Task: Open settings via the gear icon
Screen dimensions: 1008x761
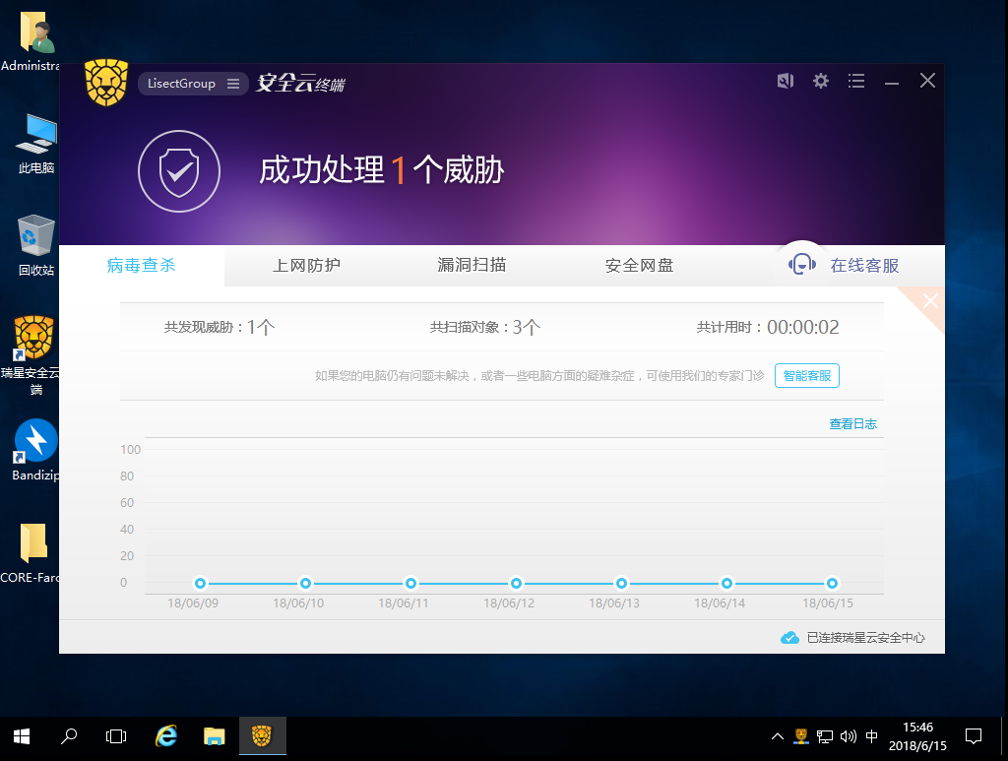Action: (x=821, y=81)
